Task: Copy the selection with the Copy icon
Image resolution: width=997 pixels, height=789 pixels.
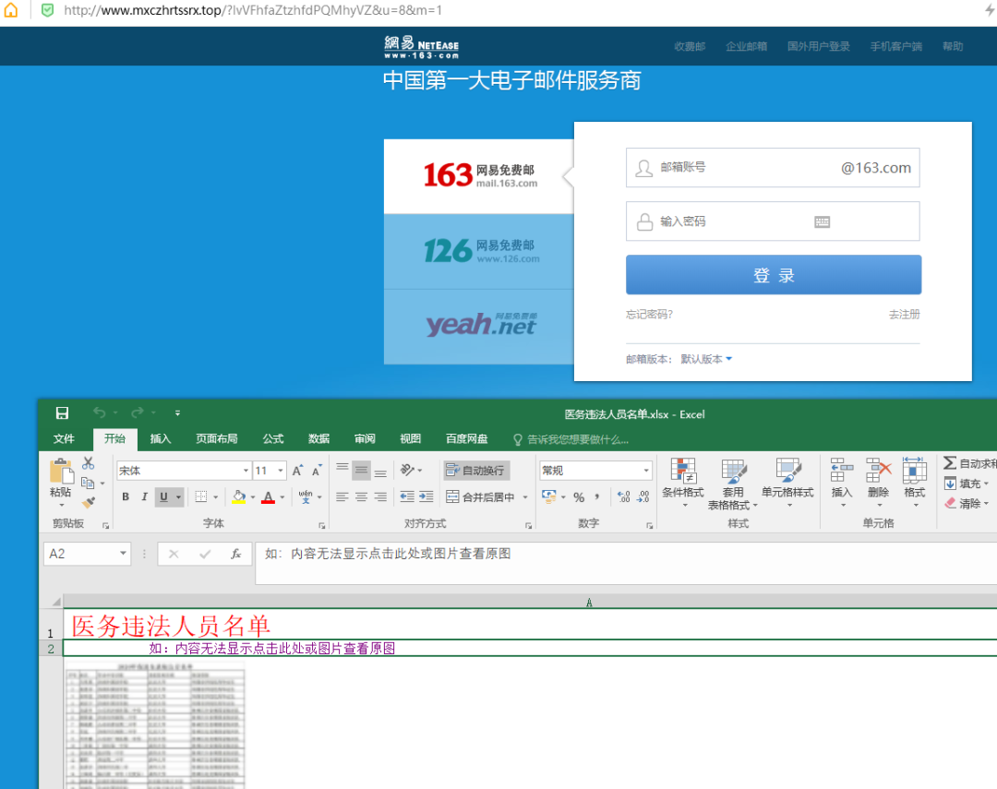Action: coord(88,484)
